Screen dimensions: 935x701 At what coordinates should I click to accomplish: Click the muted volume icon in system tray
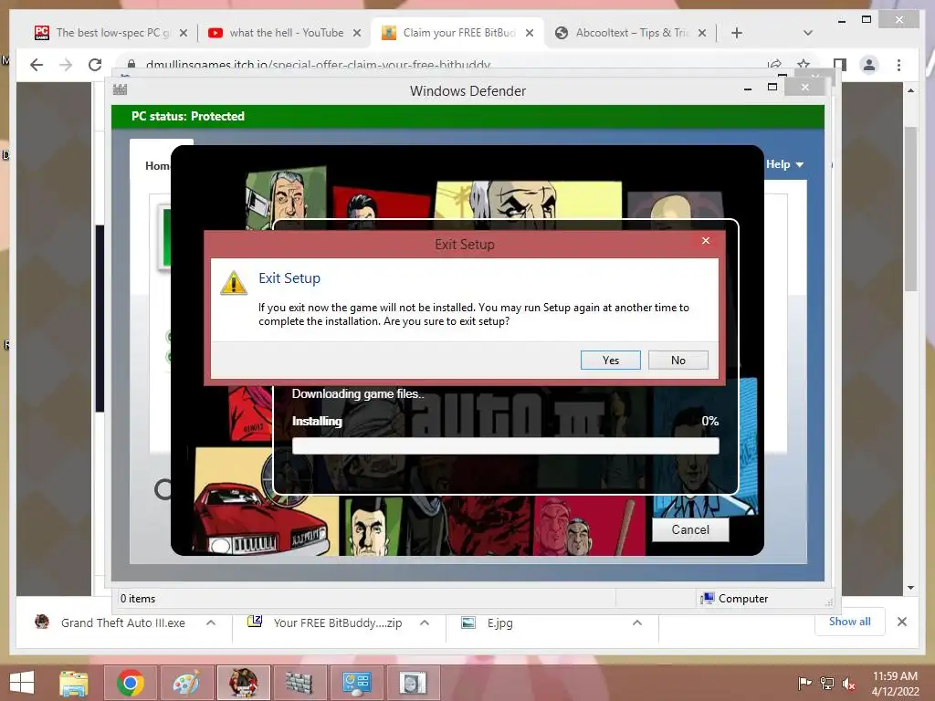click(x=848, y=683)
